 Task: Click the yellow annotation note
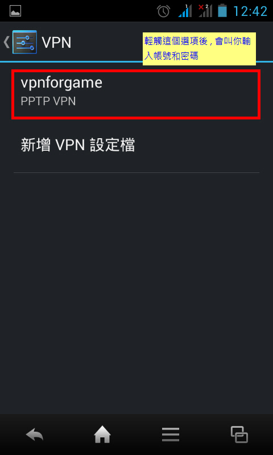click(x=199, y=49)
